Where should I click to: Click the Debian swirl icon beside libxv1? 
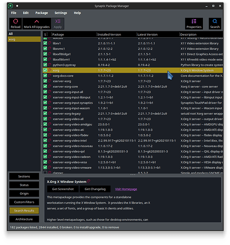50,43
